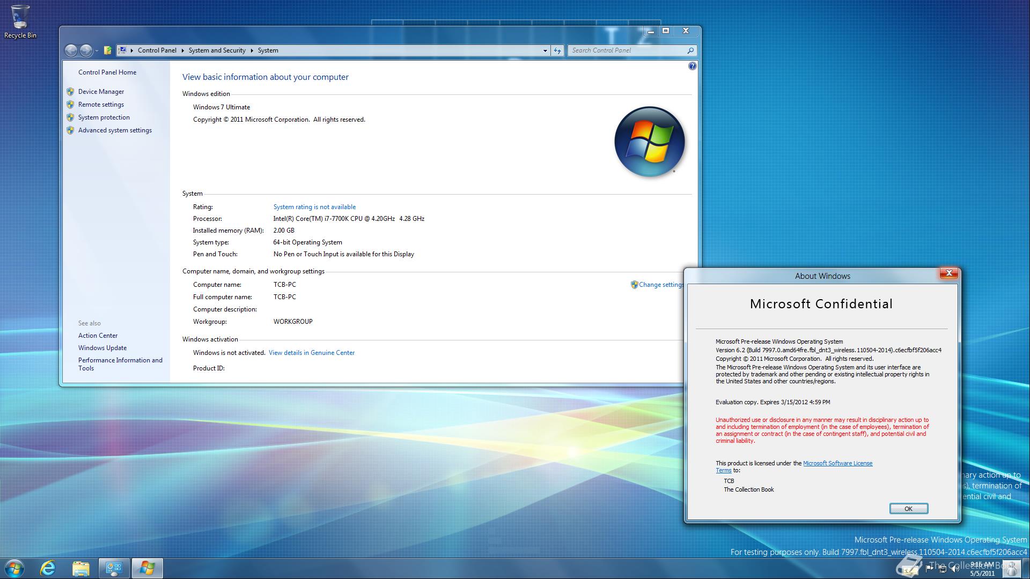Click the computer icon in the breadcrumb
The image size is (1030, 579).
pos(123,50)
